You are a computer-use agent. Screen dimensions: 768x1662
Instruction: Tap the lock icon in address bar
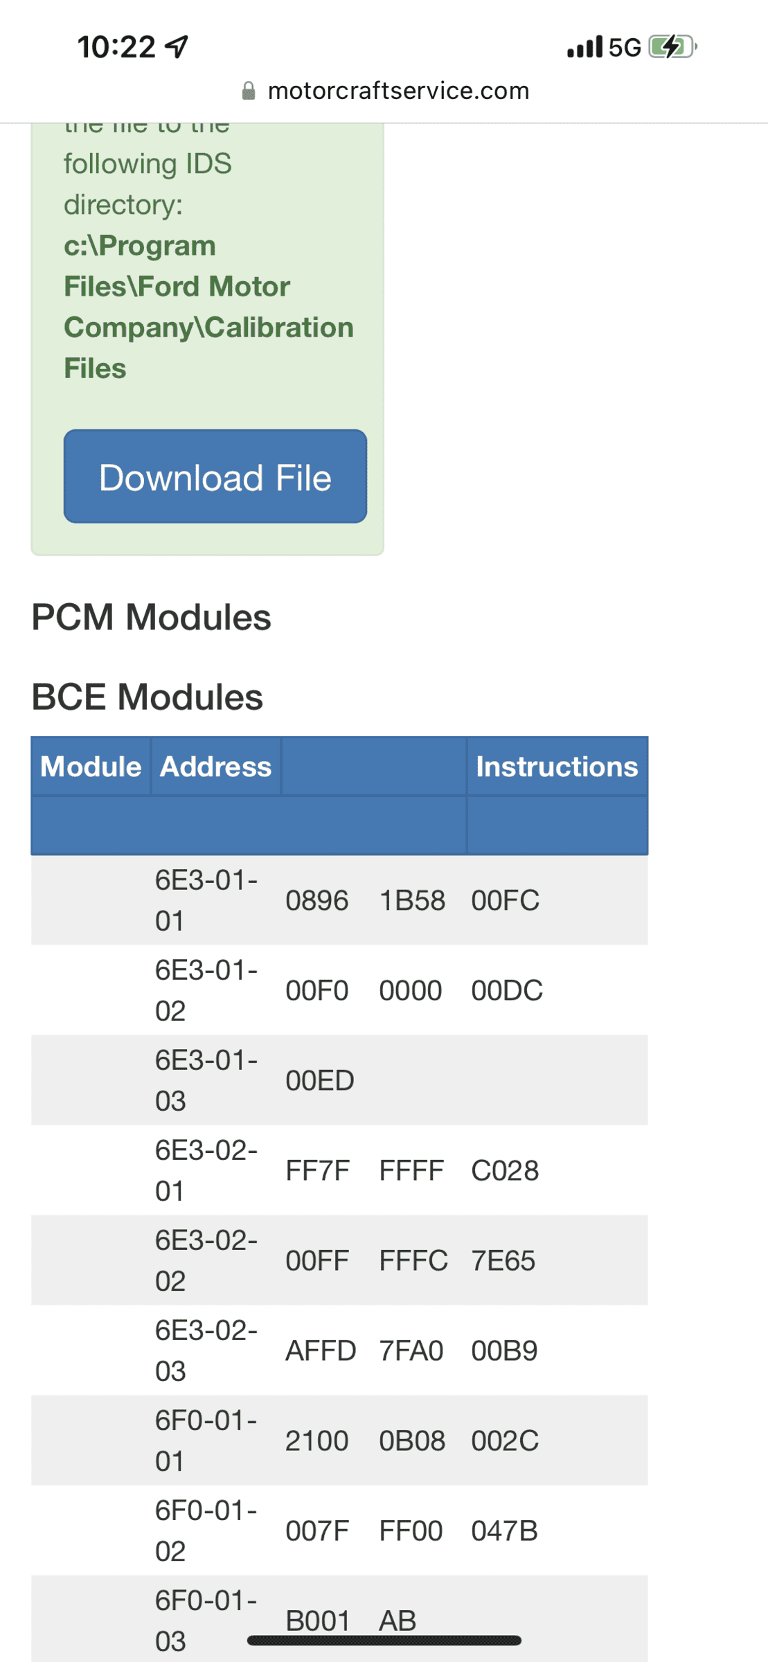248,91
